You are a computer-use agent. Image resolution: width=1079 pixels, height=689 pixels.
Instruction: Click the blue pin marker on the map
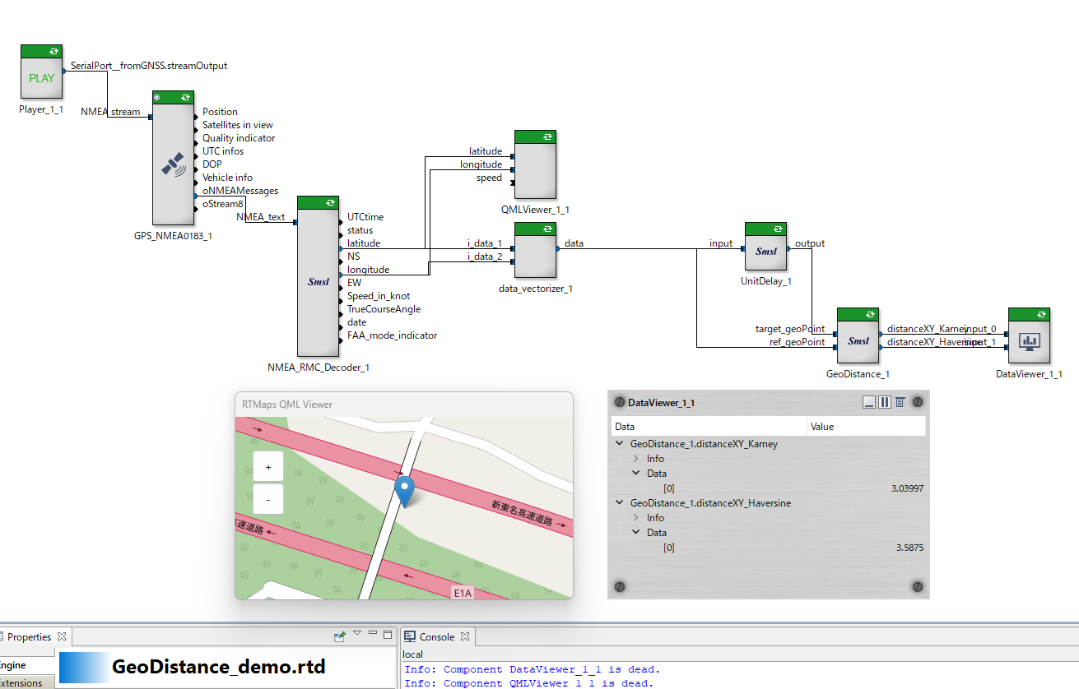(404, 491)
